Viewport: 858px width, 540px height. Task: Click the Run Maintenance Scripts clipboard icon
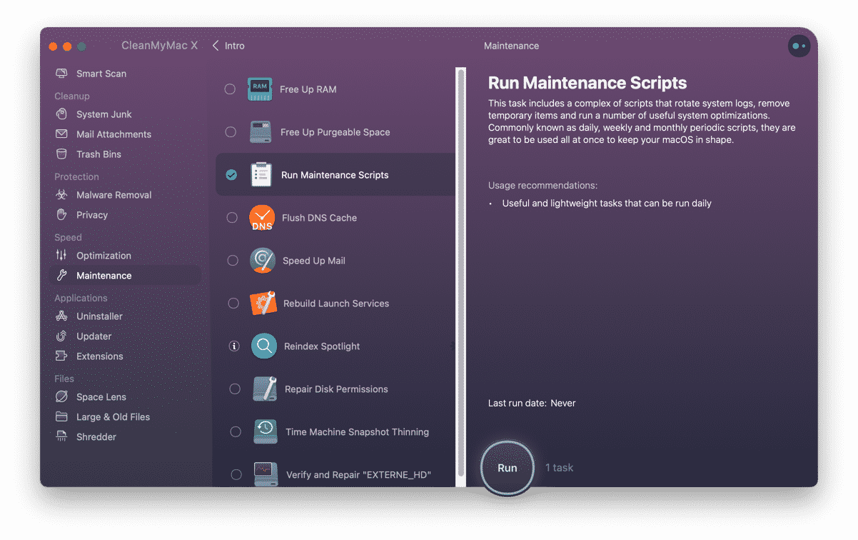[x=261, y=175]
